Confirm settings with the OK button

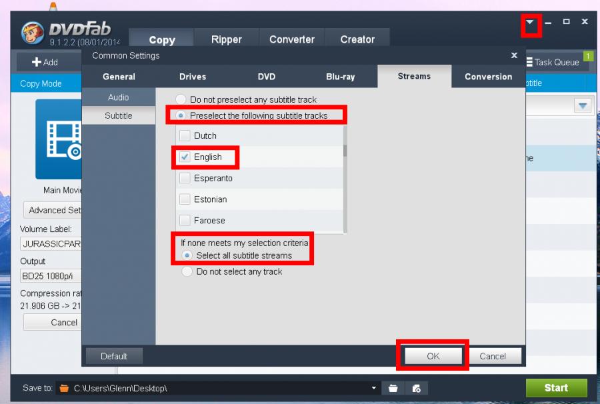tap(433, 356)
